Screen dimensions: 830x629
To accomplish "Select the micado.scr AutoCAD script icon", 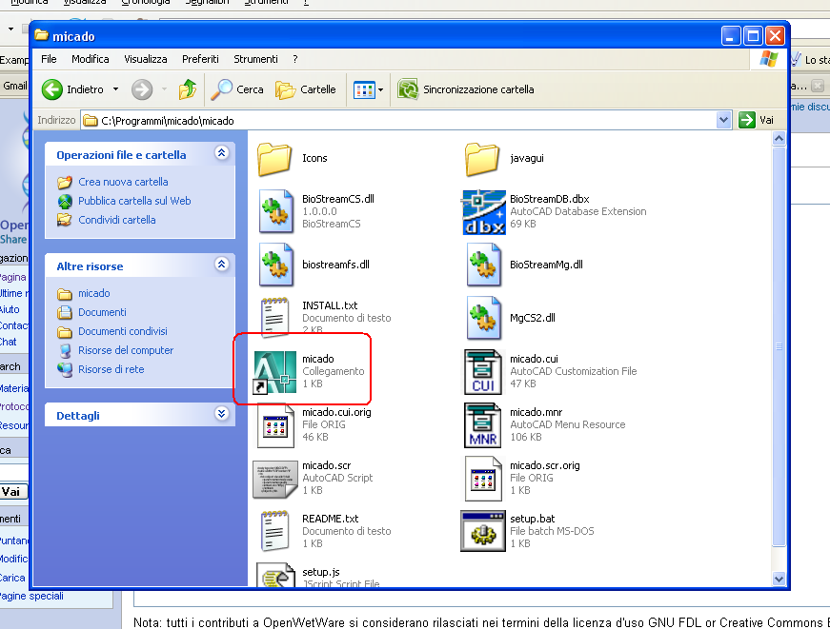I will 274,478.
